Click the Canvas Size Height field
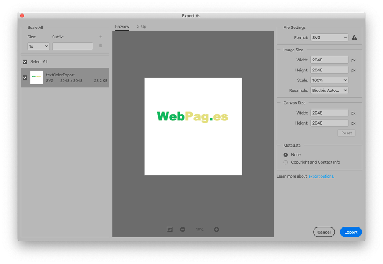The height and width of the screenshot is (264, 383). coord(329,123)
